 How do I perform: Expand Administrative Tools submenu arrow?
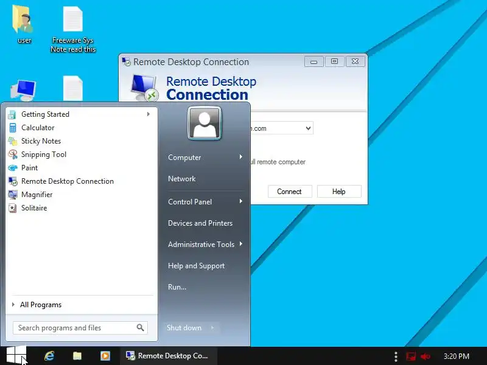point(240,245)
